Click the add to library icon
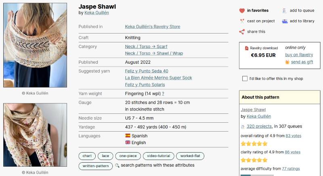This screenshot has height=176, width=323. point(285,21)
